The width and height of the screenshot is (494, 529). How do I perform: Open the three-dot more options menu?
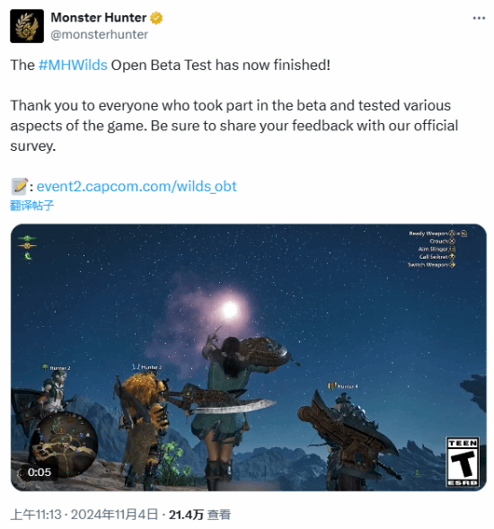pyautogui.click(x=479, y=18)
